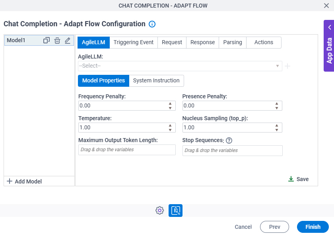The width and height of the screenshot is (334, 236).
Task: Close the Chat Completion dialog
Action: [x=326, y=6]
